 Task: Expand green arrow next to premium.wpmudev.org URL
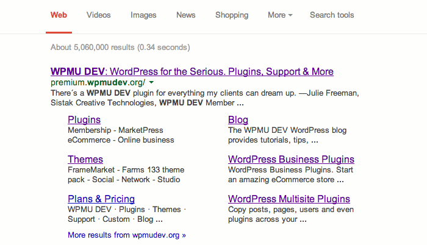point(151,82)
